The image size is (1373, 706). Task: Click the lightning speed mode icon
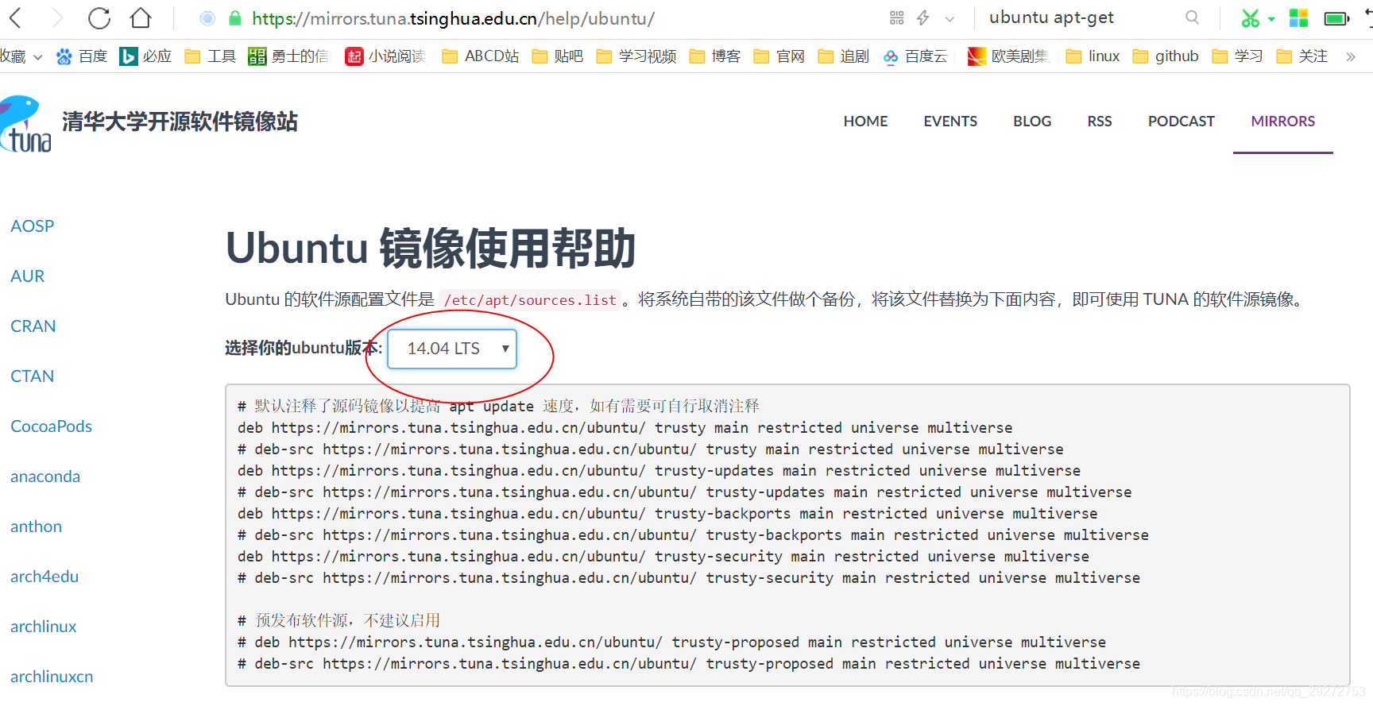923,17
